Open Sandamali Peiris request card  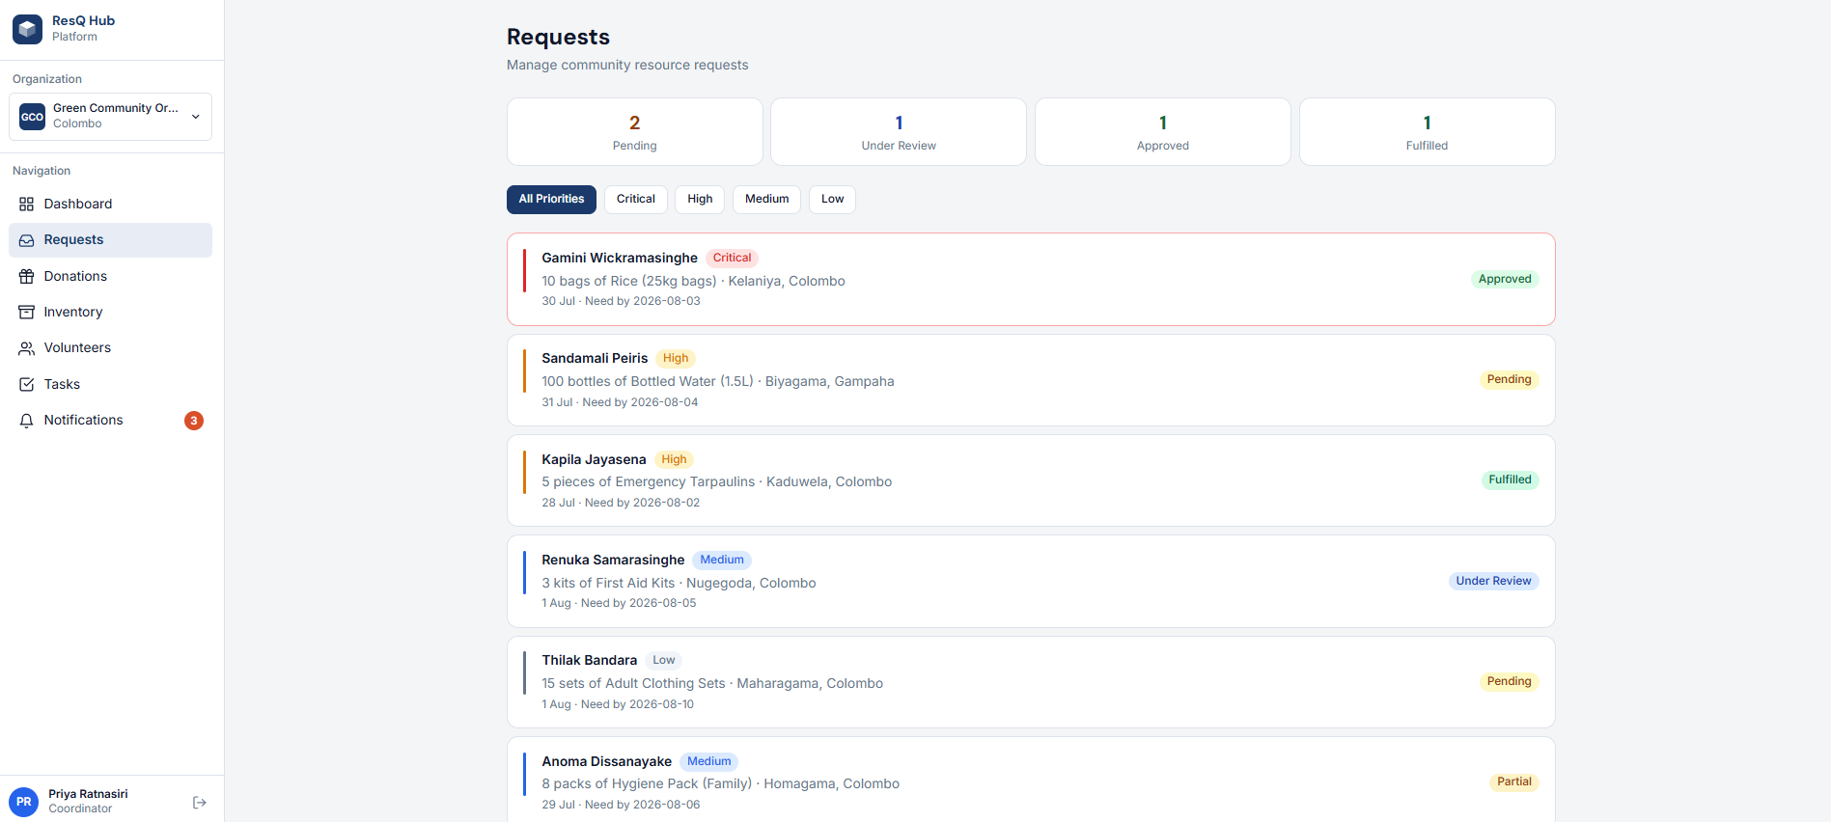(x=1031, y=380)
